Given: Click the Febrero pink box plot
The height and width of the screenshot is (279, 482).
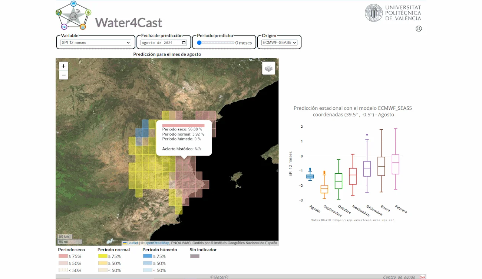Looking at the screenshot, I should click(x=396, y=164).
